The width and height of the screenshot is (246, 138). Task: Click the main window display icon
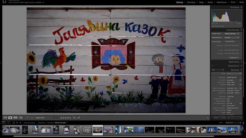(x=3, y=123)
